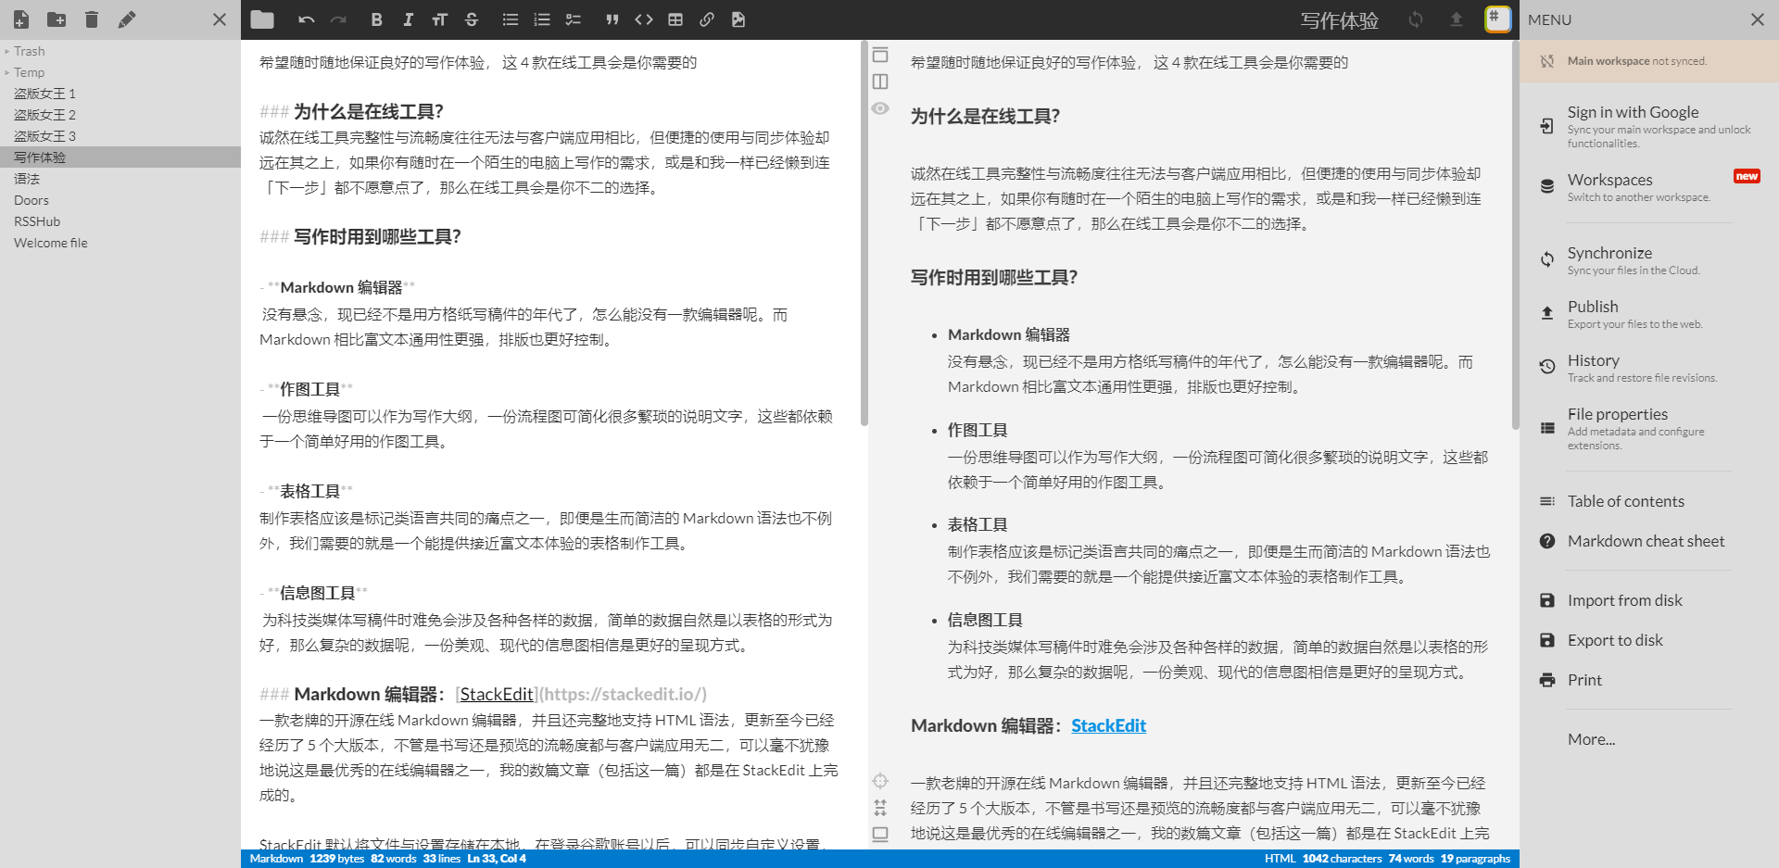Screen dimensions: 1779x868
Task: Open Table of contents menu item
Action: coord(1625,501)
